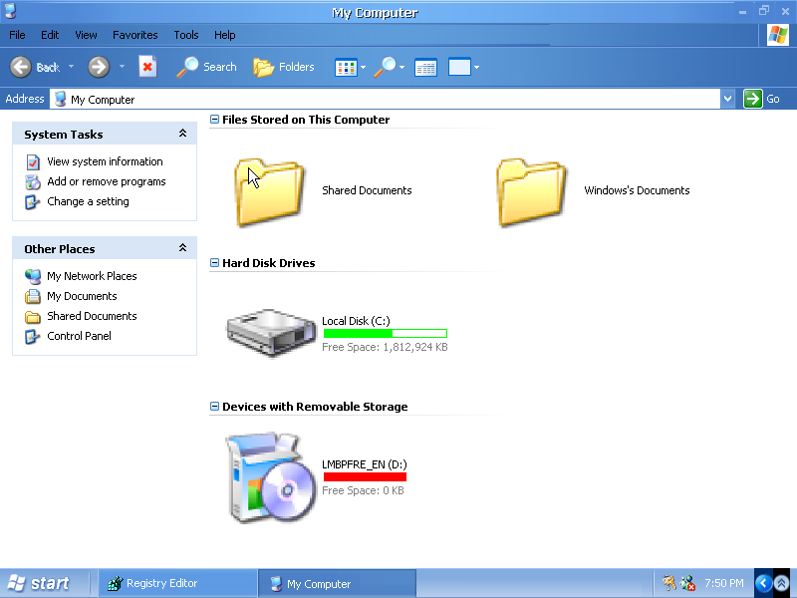Click the My Computer icon in Address bar
Image resolution: width=797 pixels, height=598 pixels.
(61, 99)
